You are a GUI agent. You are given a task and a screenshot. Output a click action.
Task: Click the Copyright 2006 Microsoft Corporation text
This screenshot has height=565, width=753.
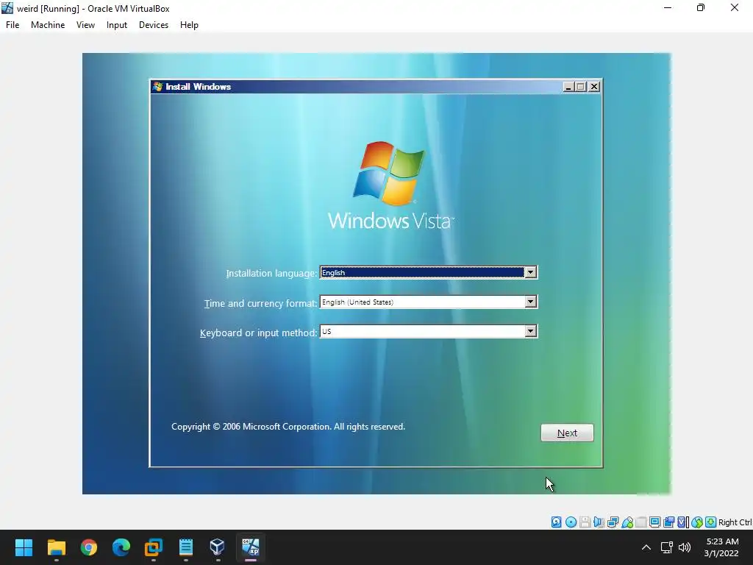[288, 427]
